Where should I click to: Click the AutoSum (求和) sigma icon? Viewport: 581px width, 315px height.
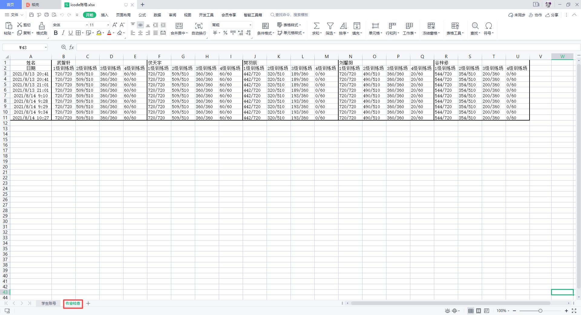point(317,26)
